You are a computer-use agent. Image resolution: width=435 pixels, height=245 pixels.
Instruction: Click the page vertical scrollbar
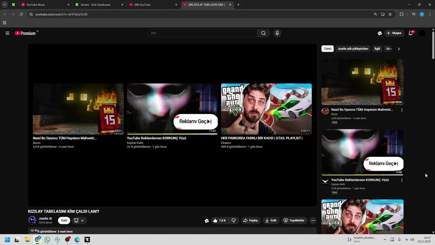pyautogui.click(x=433, y=45)
